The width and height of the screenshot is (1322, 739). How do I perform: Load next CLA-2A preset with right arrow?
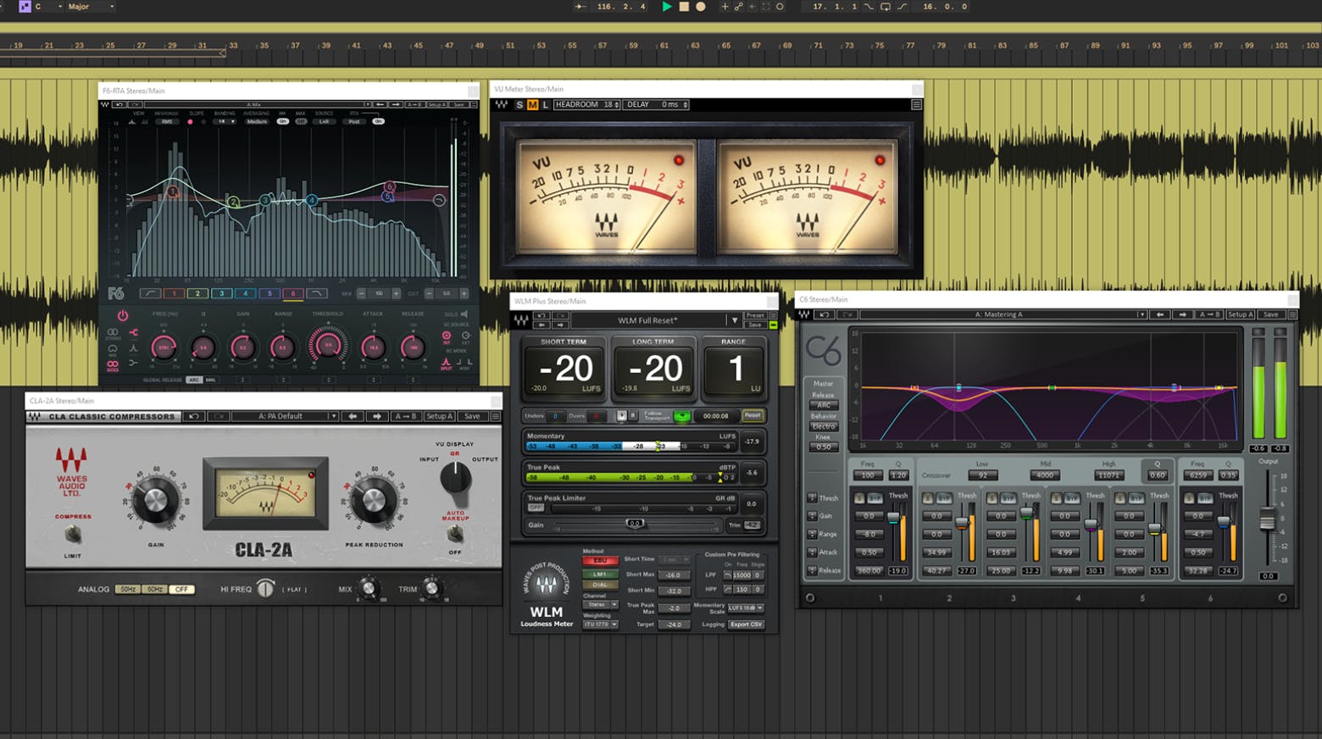point(377,416)
